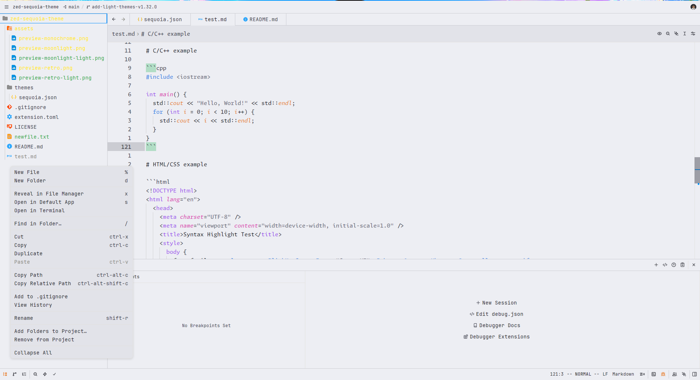Open project search from status bar

pos(35,374)
